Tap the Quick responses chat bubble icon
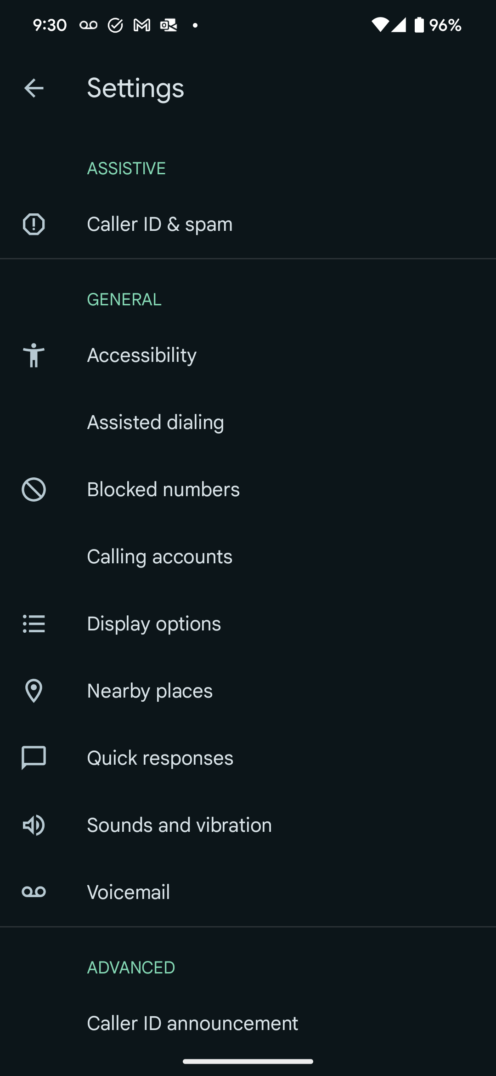 click(34, 758)
